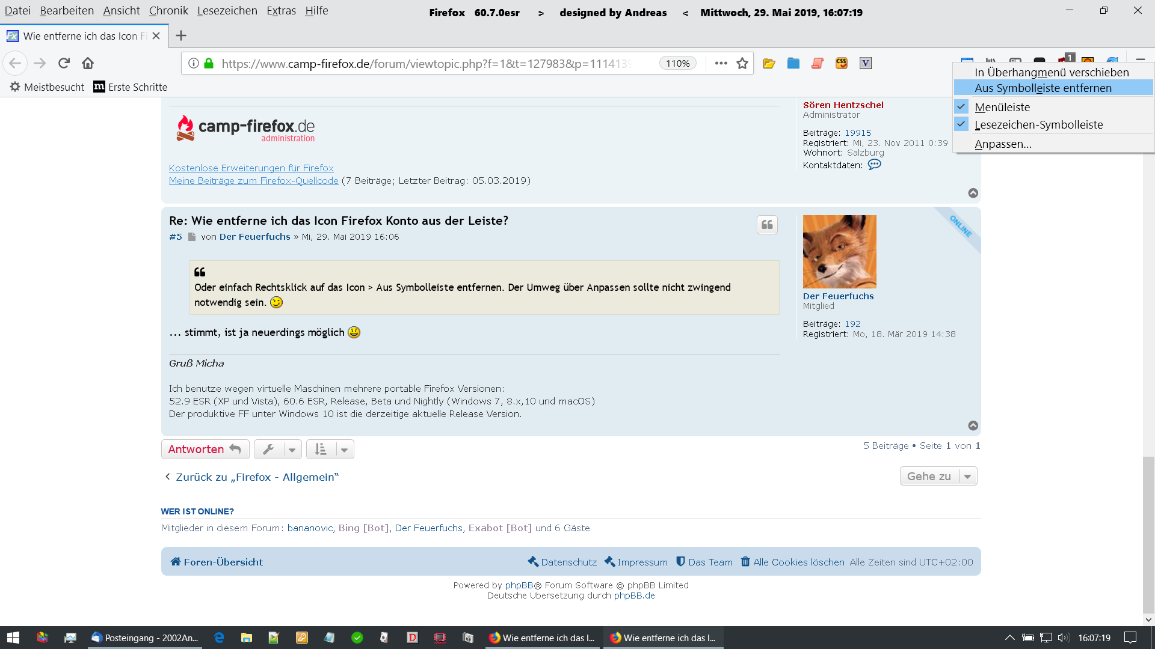Expand topic tools wrench dropdown
The image size is (1155, 649).
[x=277, y=449]
